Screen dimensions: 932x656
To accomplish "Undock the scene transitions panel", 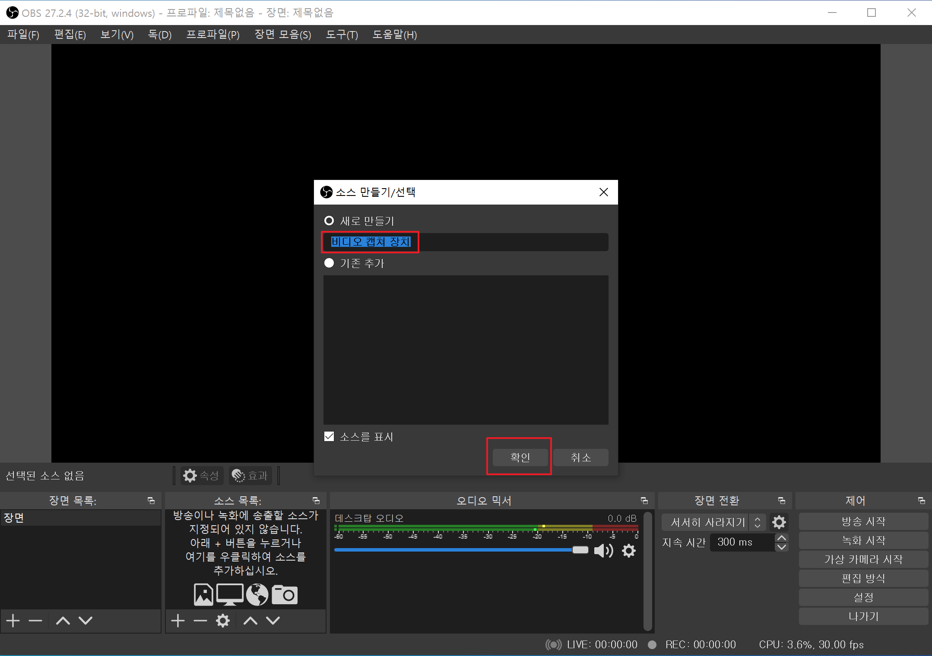I will coord(782,501).
